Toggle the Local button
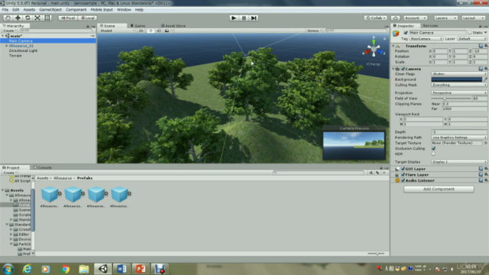 click(88, 18)
